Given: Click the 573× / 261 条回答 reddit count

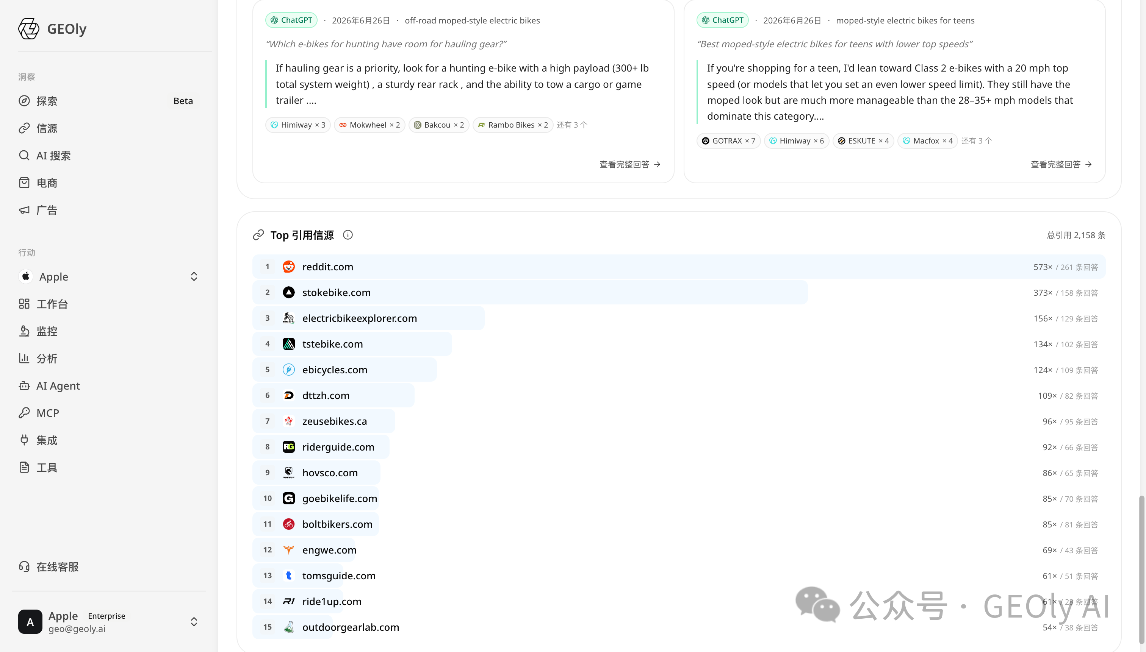Looking at the screenshot, I should 1066,267.
